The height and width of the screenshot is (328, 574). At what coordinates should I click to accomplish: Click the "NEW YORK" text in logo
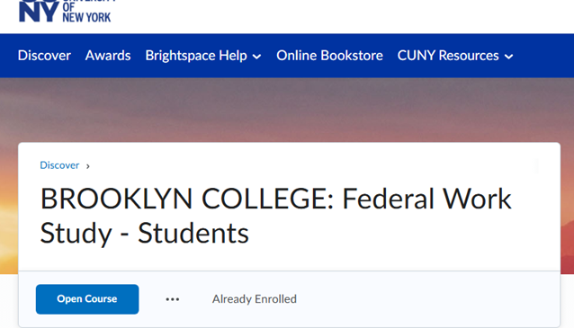coord(86,17)
